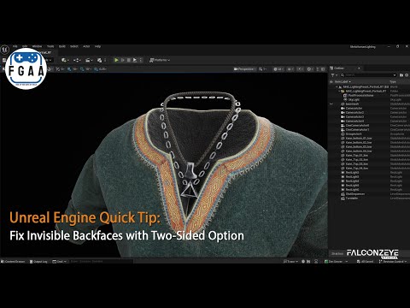This screenshot has width=410, height=308.
Task: Click the Outliner search field
Action: pos(369,75)
